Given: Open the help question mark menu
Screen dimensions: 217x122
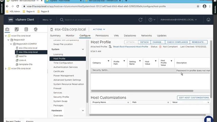Looking at the screenshot, I should point(152,20).
